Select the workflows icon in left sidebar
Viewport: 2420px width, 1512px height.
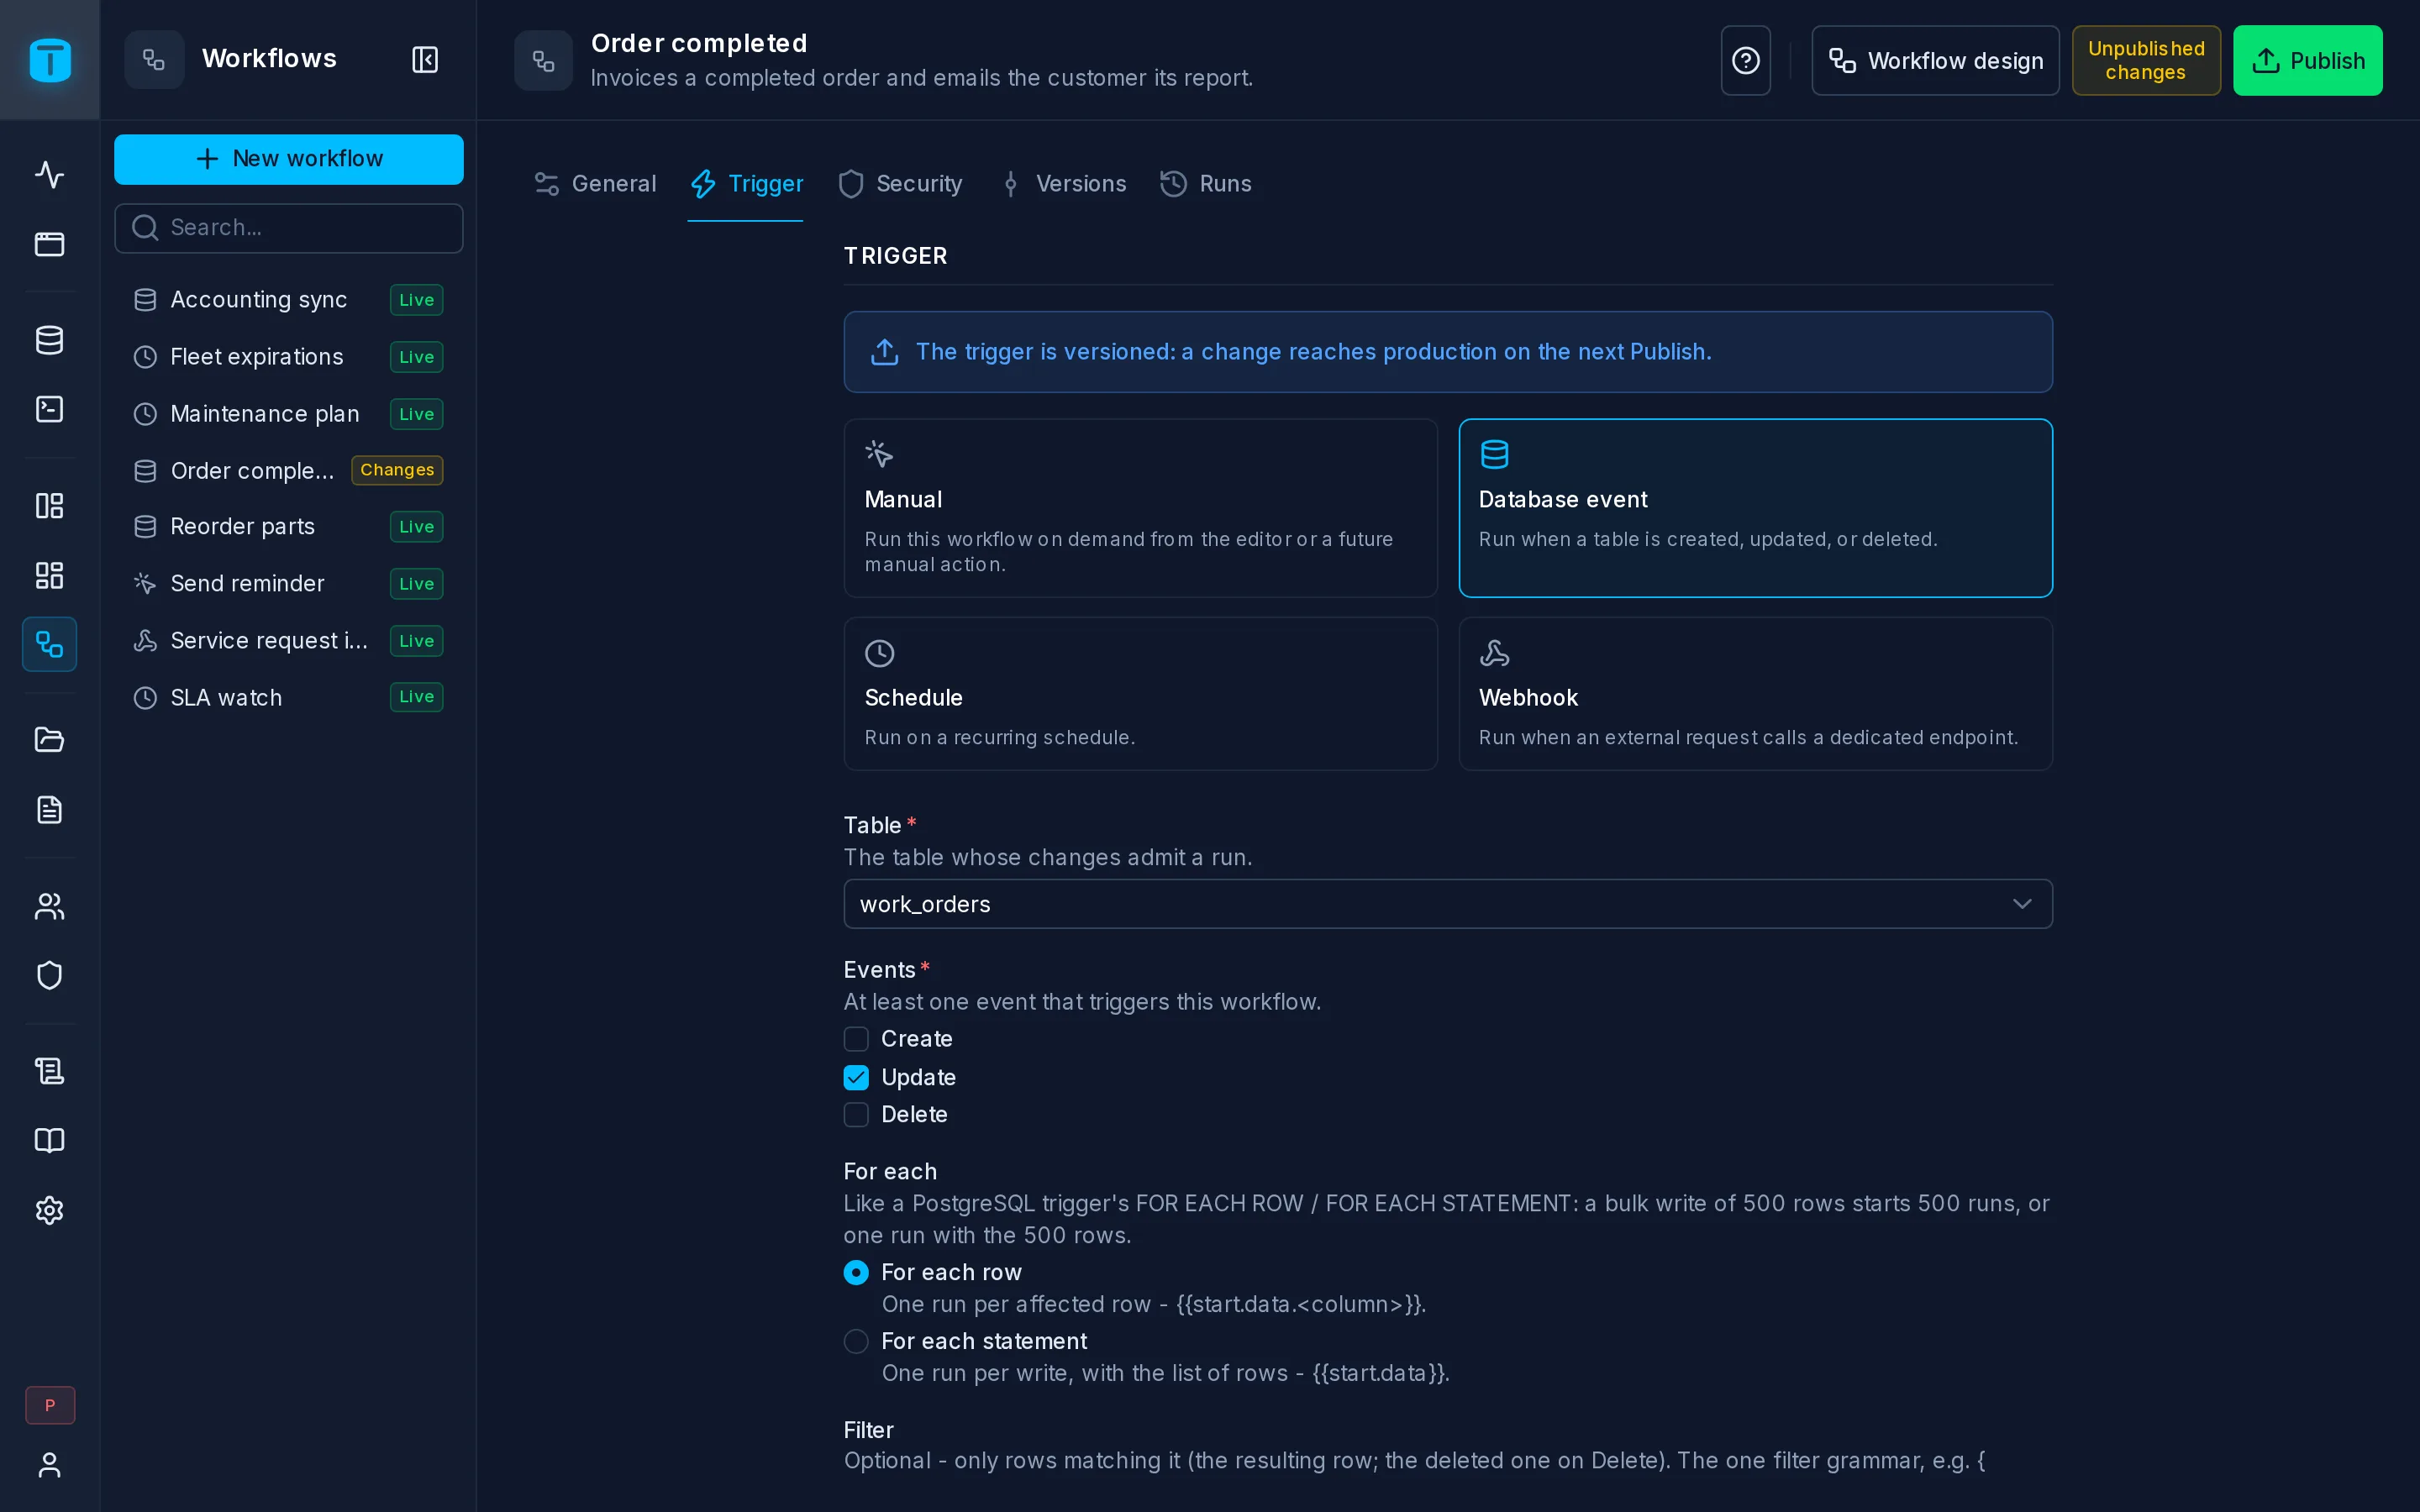pos(49,644)
